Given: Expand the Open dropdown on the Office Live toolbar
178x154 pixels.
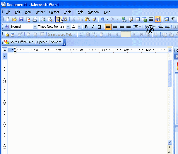Looking at the screenshot, I should coord(42,42).
